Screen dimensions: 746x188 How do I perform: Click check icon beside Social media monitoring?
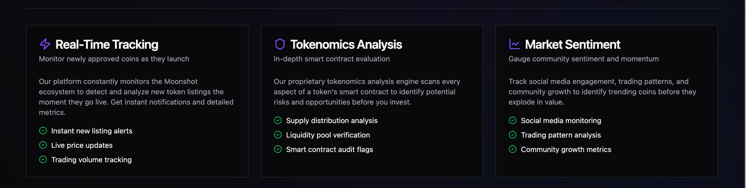coord(512,120)
